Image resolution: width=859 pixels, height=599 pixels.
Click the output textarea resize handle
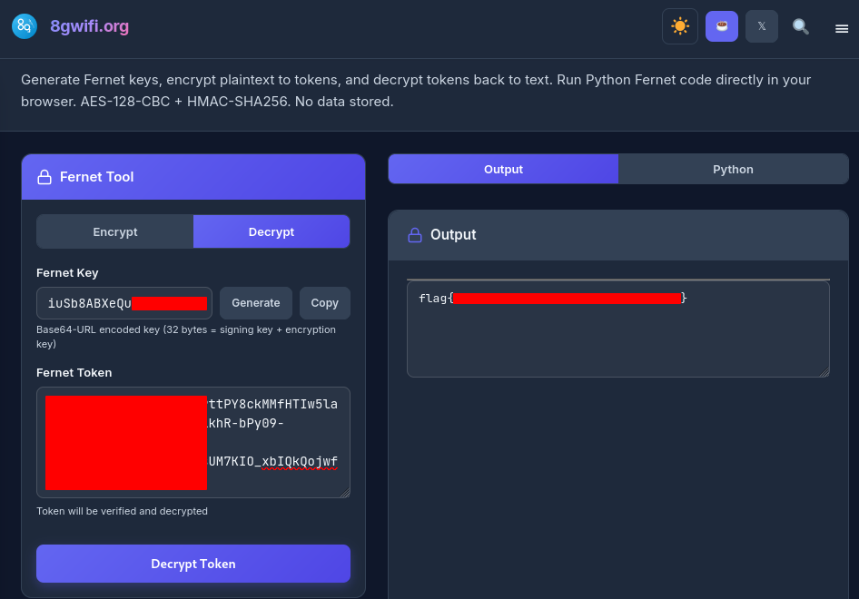[824, 372]
